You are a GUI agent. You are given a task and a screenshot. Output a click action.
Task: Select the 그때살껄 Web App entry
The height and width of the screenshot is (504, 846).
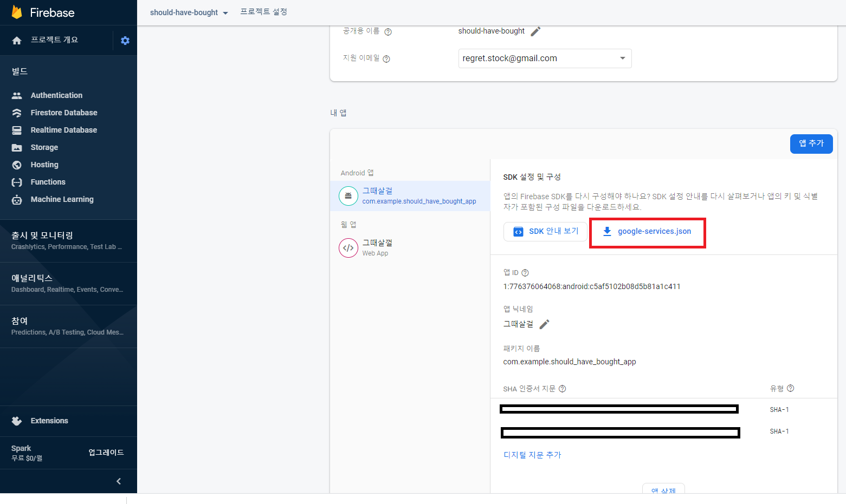click(410, 248)
